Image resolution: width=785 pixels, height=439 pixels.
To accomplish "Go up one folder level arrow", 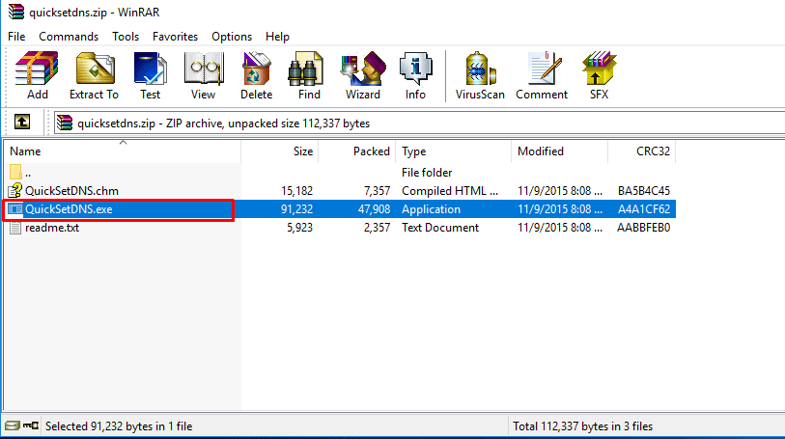I will tap(22, 122).
